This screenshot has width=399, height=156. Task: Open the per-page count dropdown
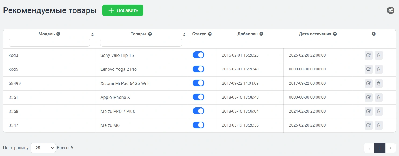(x=43, y=148)
